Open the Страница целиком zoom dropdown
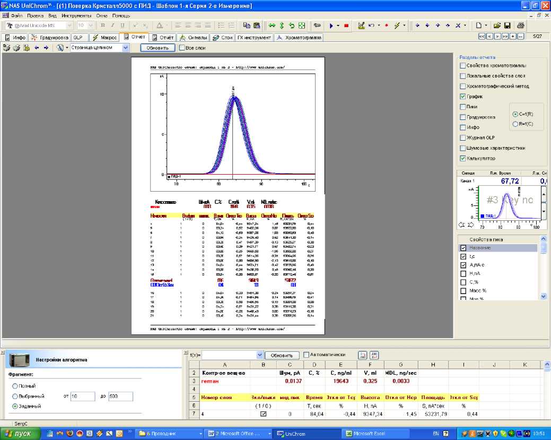551x440 pixels. coord(126,47)
